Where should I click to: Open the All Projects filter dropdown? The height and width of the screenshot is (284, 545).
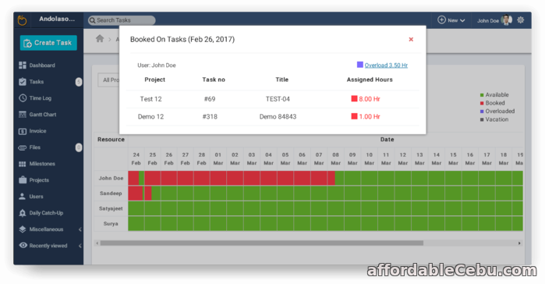(109, 80)
